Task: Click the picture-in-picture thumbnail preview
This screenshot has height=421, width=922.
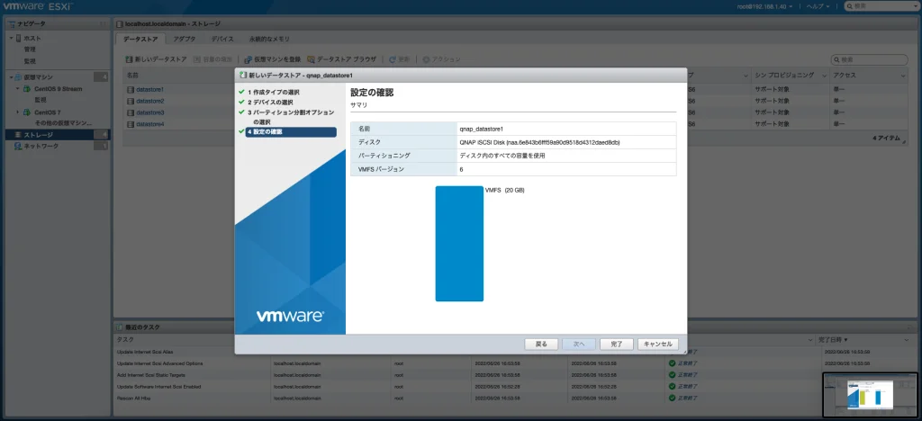Action: pos(871,395)
